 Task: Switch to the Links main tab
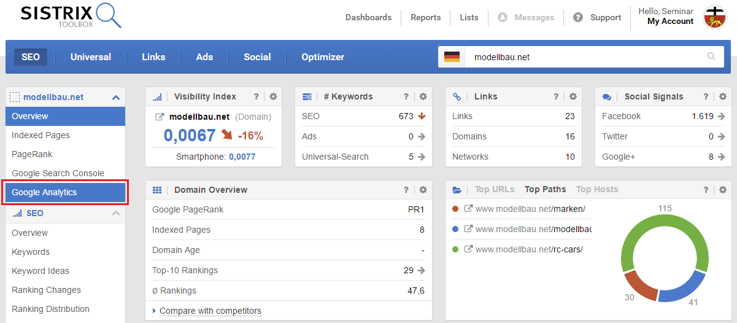[153, 57]
